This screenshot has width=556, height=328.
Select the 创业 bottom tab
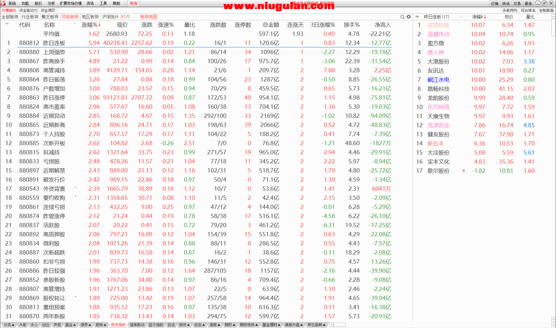coord(46,325)
